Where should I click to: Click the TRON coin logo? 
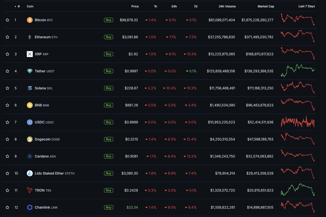click(30, 190)
